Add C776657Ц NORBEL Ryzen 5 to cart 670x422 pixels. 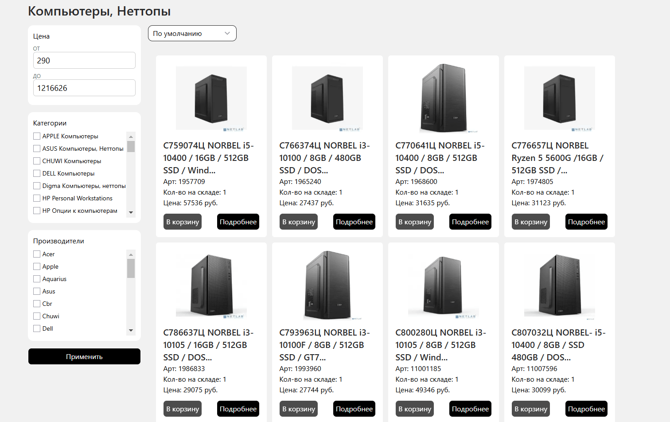tap(531, 222)
